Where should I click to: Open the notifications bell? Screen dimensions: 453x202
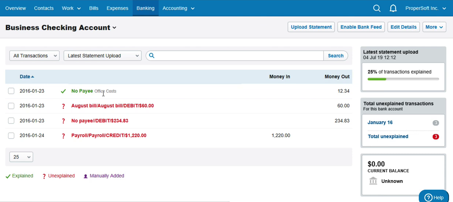393,8
